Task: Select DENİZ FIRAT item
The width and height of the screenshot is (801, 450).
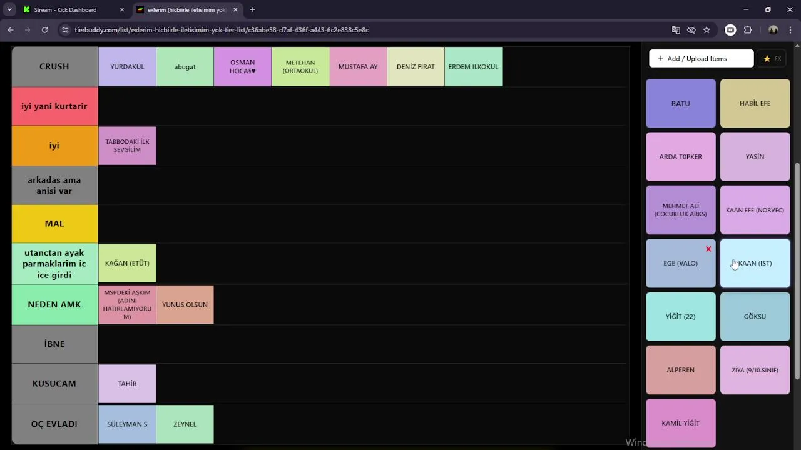Action: [416, 66]
